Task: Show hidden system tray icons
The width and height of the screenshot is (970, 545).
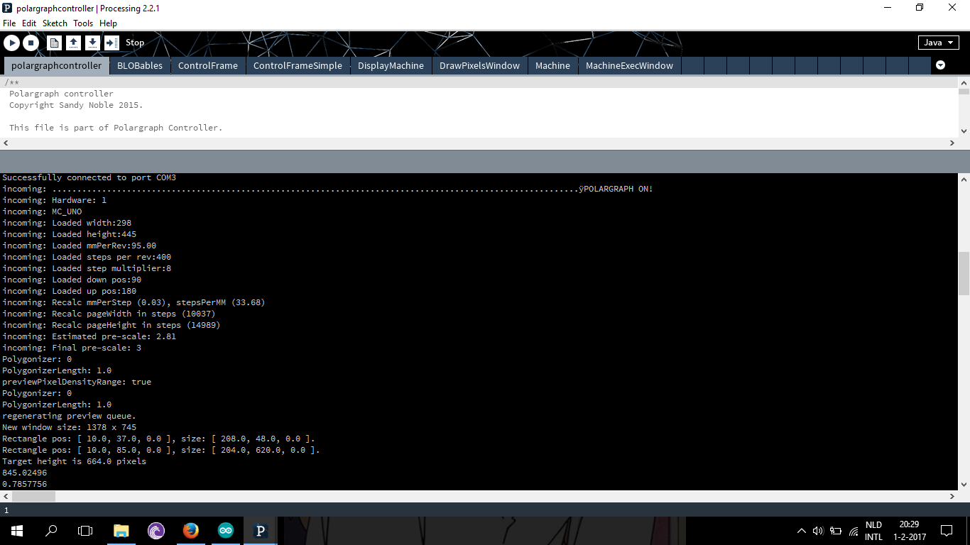Action: (802, 531)
